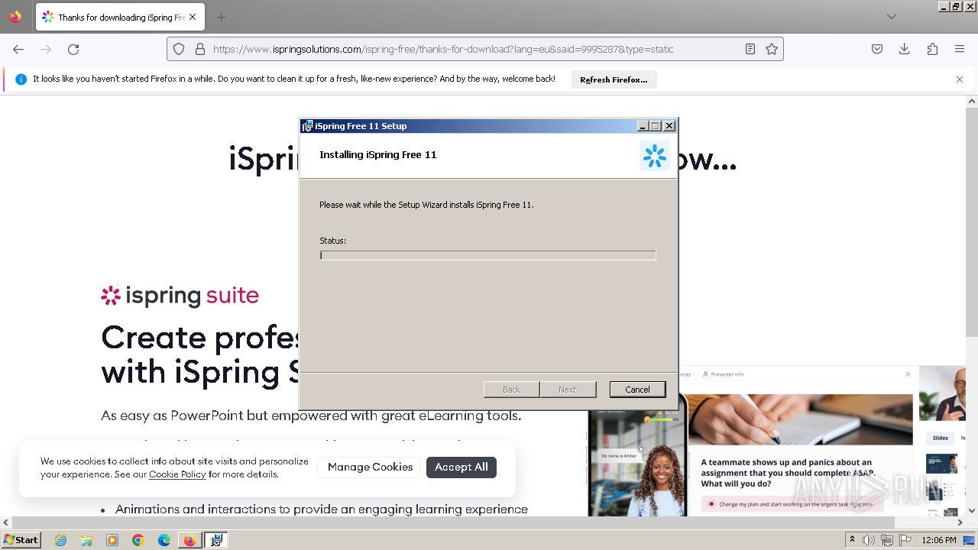Click the address bar URL field
This screenshot has height=550, width=978.
(474, 49)
